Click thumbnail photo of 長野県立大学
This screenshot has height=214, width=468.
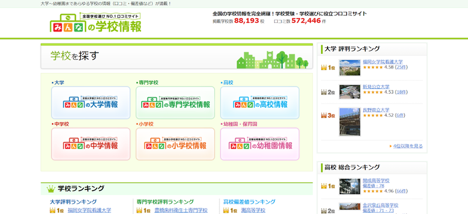click(x=350, y=122)
